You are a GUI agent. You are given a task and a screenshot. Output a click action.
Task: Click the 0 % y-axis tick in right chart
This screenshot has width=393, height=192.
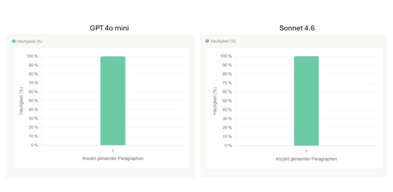[228, 145]
